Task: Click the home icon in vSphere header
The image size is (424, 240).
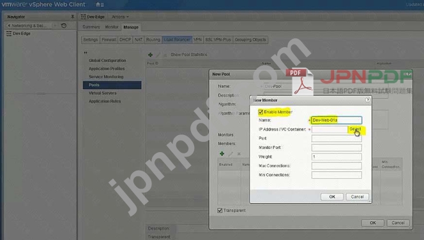Action: pyautogui.click(x=98, y=4)
